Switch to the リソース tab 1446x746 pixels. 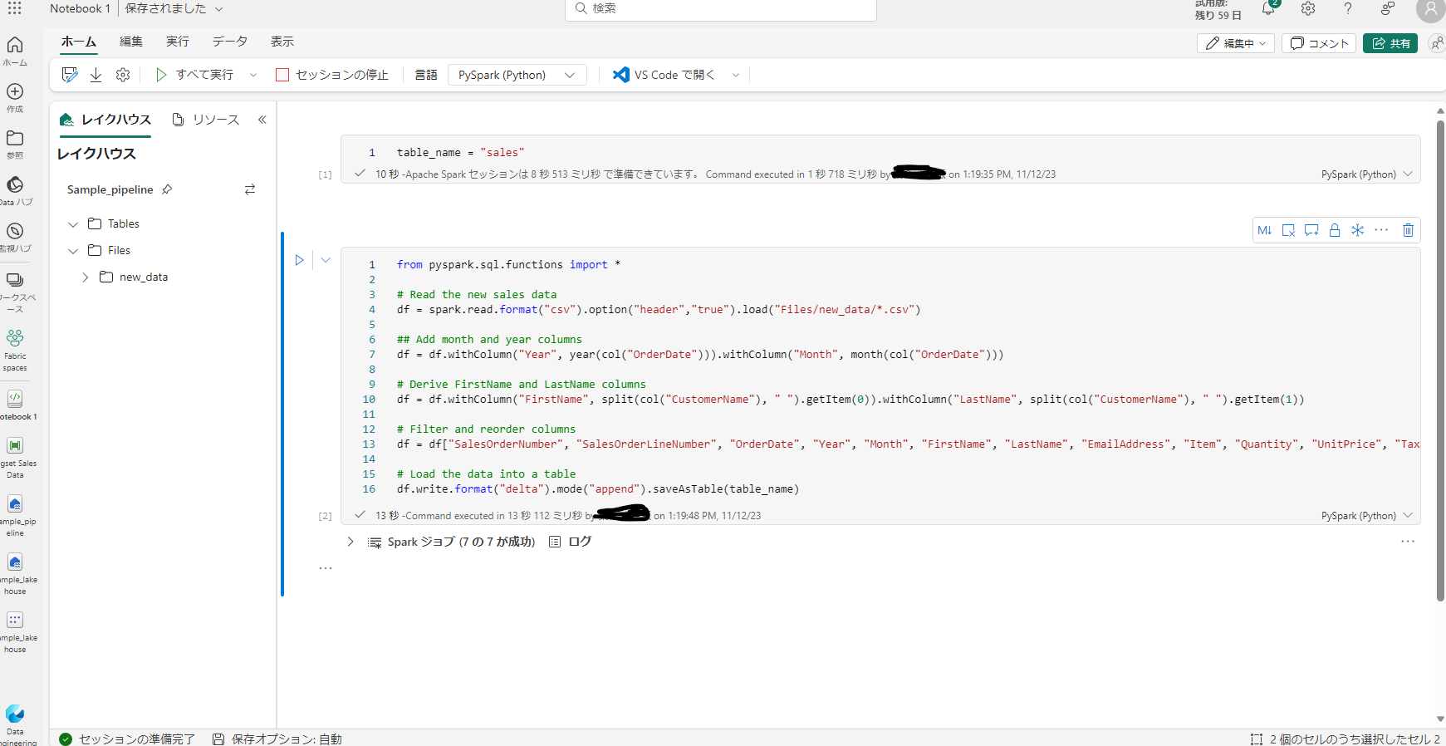point(206,120)
